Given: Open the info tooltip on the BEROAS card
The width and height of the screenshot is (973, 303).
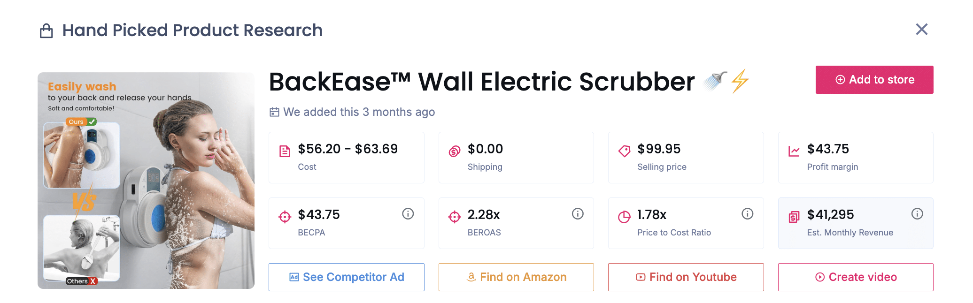Looking at the screenshot, I should 577,213.
